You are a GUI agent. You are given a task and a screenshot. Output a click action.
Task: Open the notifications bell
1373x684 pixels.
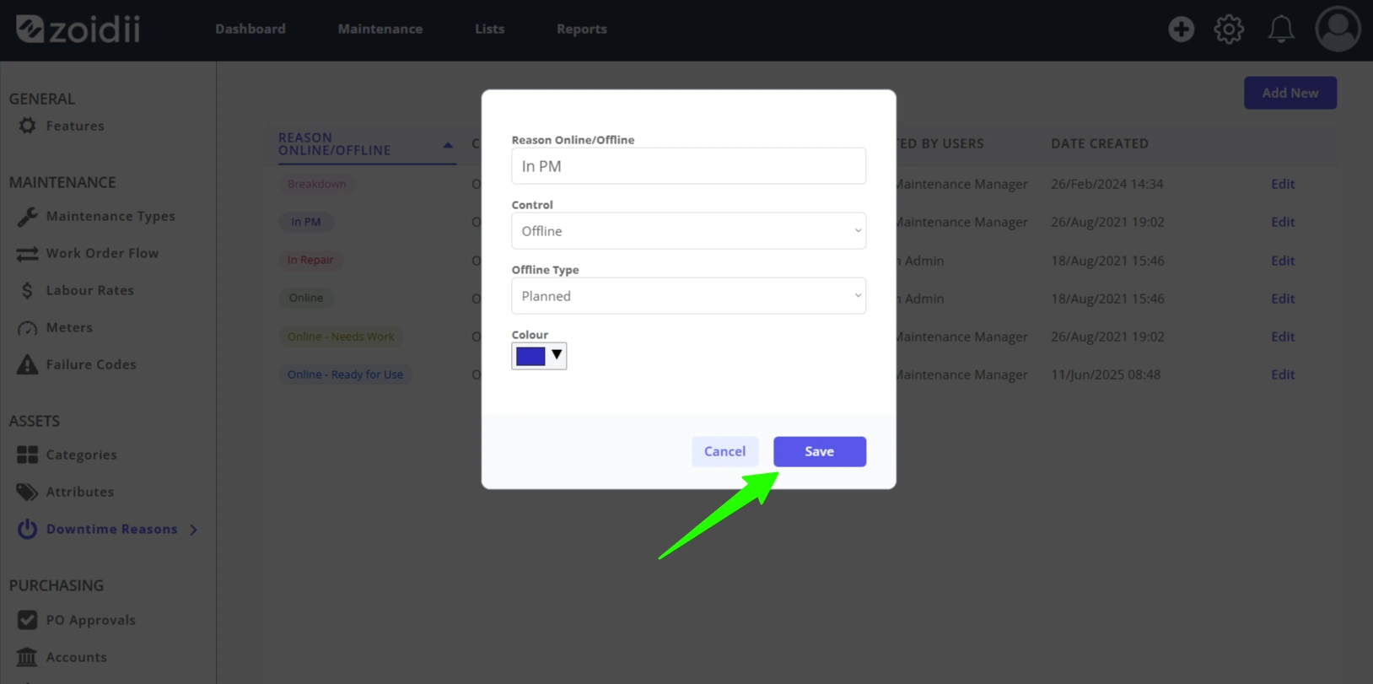(1281, 29)
